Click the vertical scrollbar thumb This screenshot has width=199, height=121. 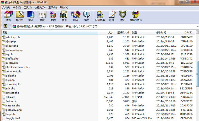click(x=197, y=74)
